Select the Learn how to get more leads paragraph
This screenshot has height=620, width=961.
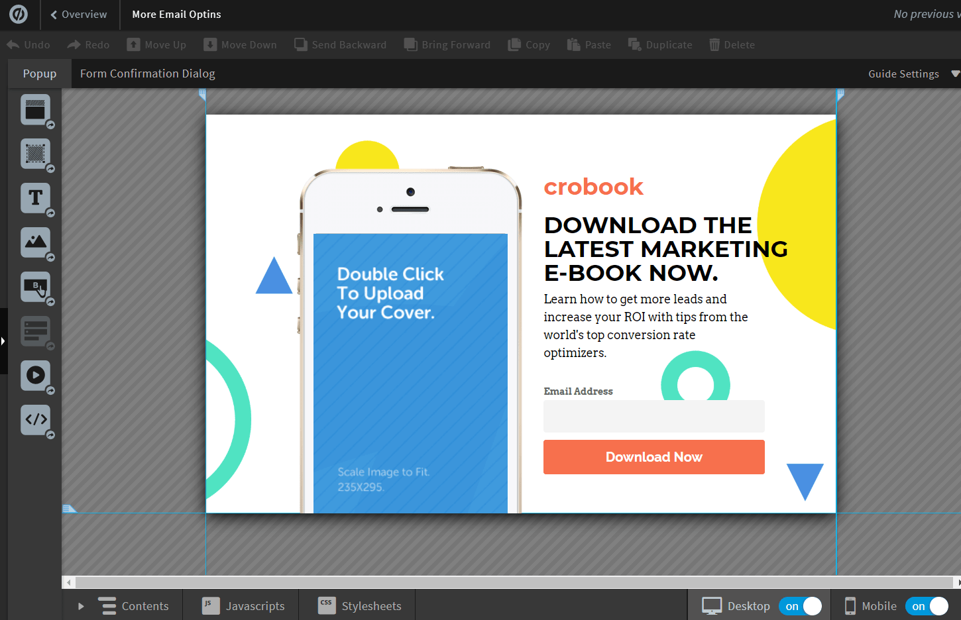(646, 326)
